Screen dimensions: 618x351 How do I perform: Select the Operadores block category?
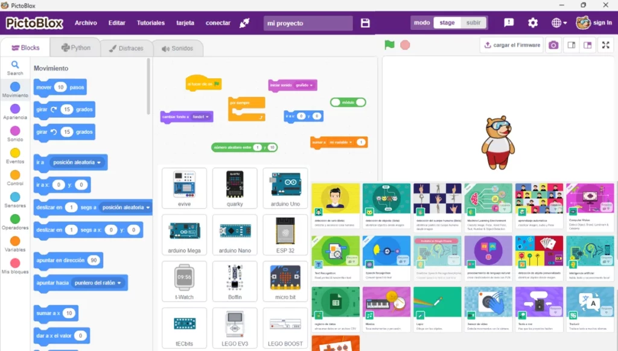point(15,222)
